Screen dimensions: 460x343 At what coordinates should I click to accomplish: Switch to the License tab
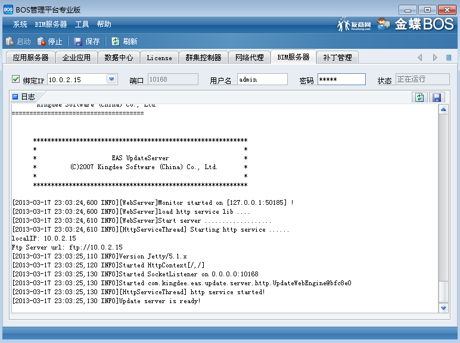click(159, 57)
